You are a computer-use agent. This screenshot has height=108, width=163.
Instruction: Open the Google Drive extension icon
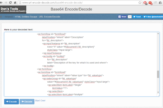160,3
